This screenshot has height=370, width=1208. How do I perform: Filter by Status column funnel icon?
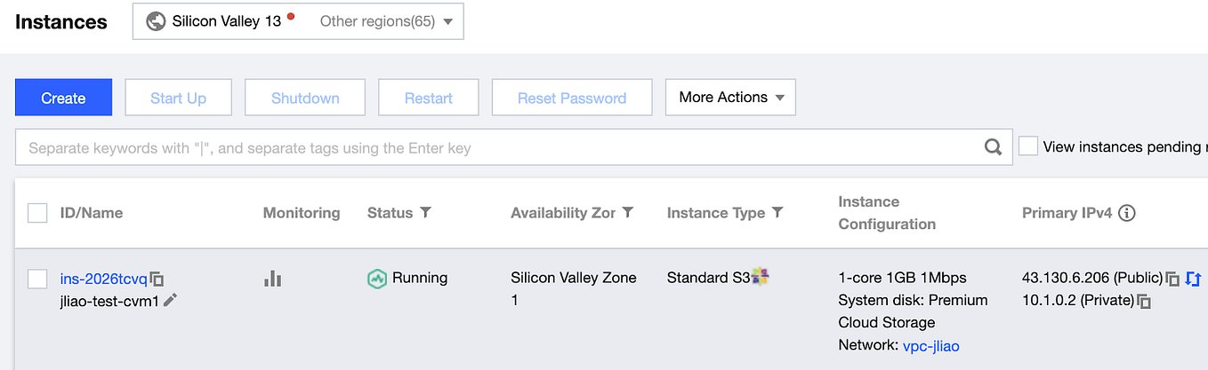coord(425,212)
